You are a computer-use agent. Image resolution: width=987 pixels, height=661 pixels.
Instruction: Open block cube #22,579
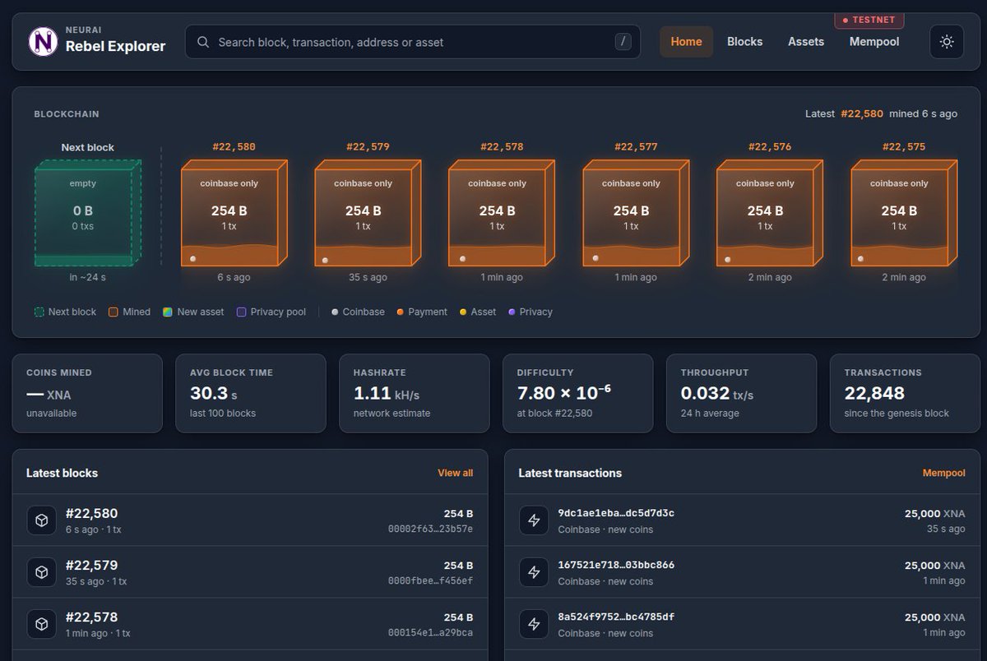tap(368, 213)
